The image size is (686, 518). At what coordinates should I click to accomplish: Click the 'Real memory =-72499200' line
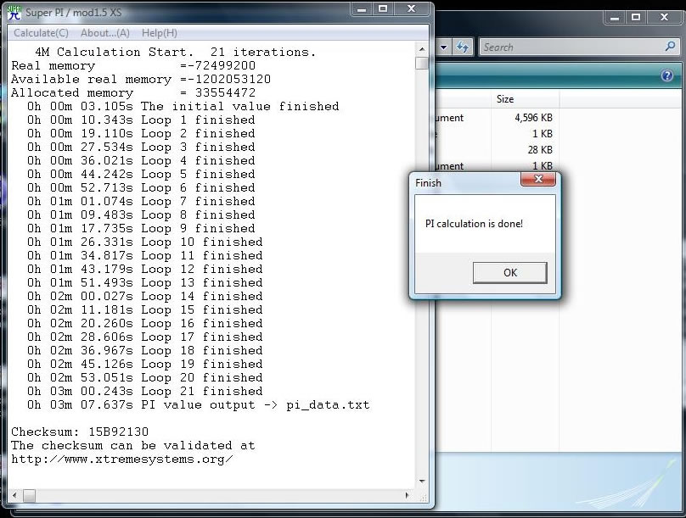[133, 65]
